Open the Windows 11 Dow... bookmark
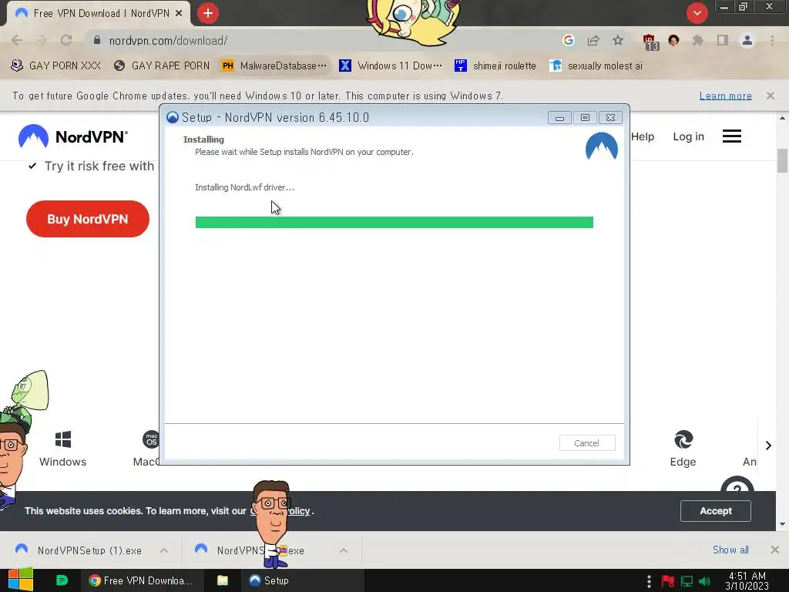Viewport: 789px width, 592px height. click(x=391, y=66)
